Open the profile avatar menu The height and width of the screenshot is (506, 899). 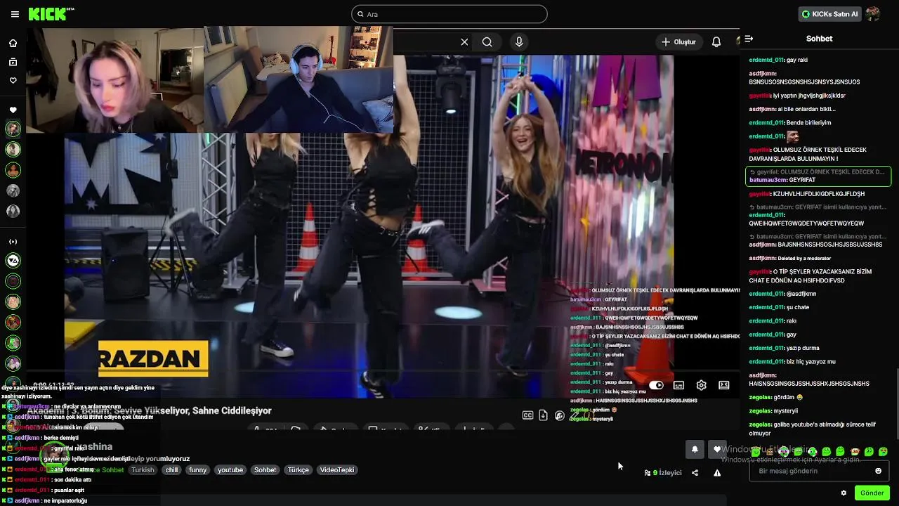point(873,14)
